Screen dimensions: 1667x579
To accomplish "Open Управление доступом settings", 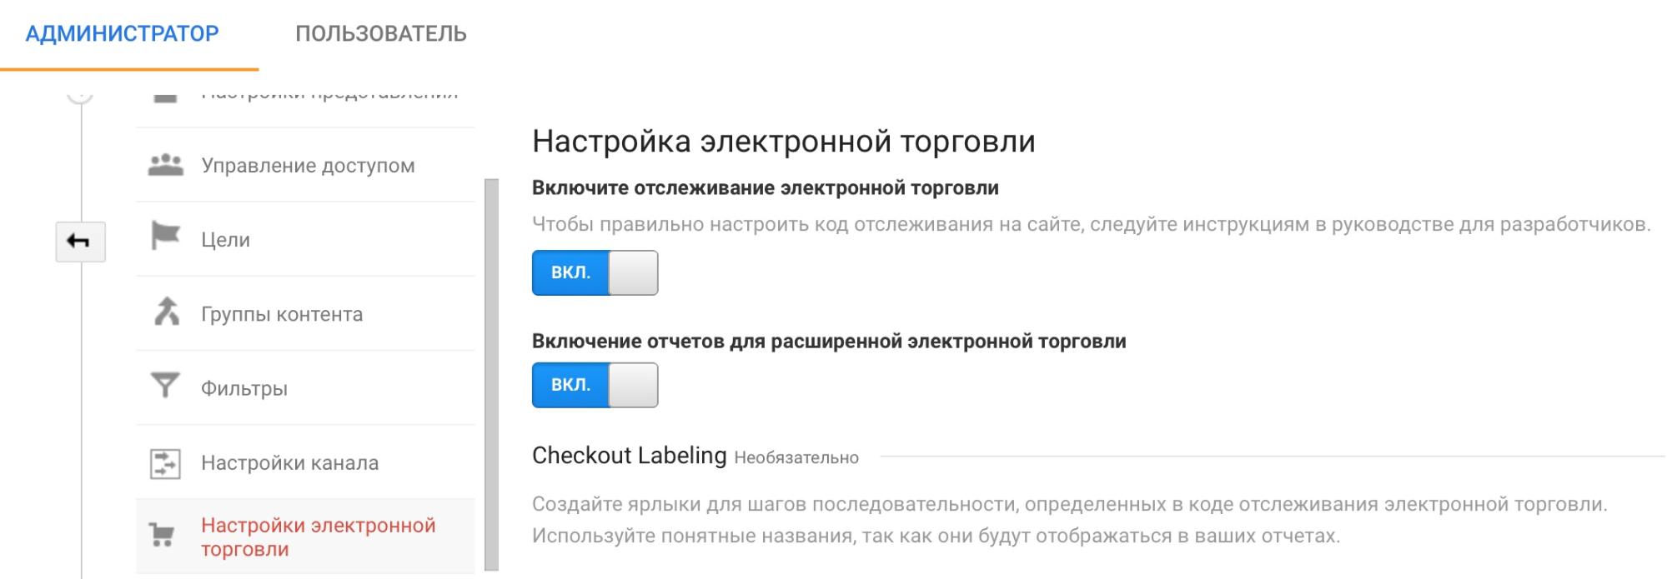I will point(308,166).
